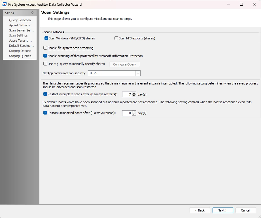261x218 pixels.
Task: Collapse the Steps panel chevron
Action: 33,13
